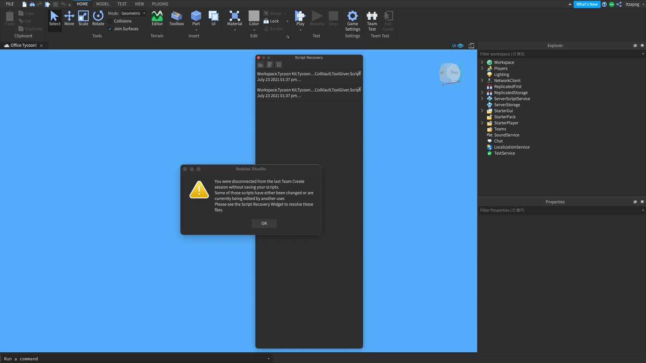Focus the Run a command bar
This screenshot has width=646, height=363.
[x=136, y=359]
